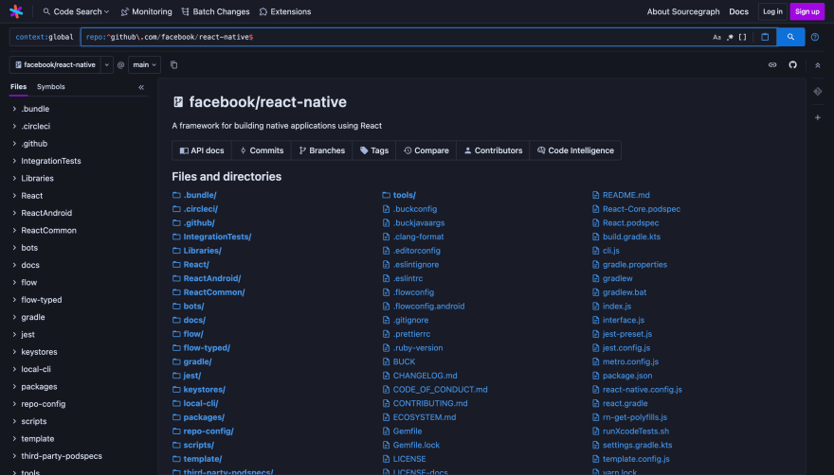The width and height of the screenshot is (834, 475).
Task: Change the context:global search context
Action: tap(45, 37)
